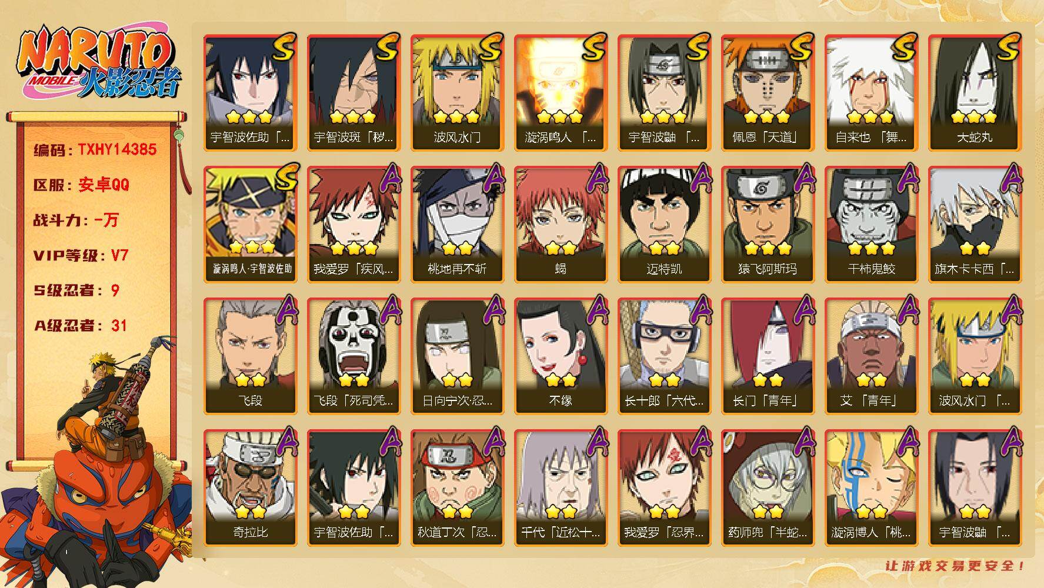Click the 大蛇丸 ninja portrait
This screenshot has height=588, width=1044.
[975, 93]
